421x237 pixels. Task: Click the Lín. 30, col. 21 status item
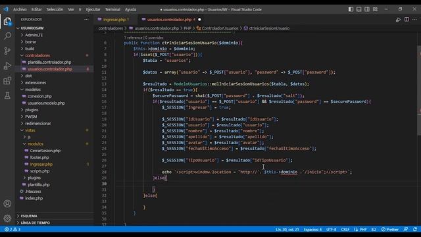(287, 230)
